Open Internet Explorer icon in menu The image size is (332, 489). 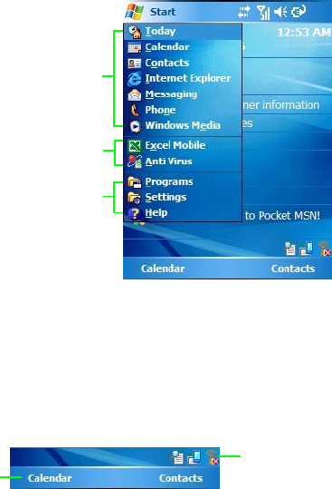coord(134,79)
